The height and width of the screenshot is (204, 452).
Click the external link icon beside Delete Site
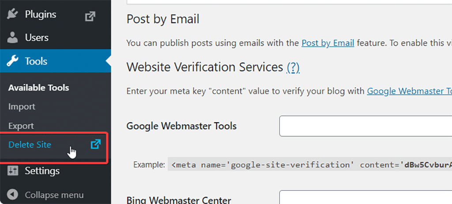(95, 144)
